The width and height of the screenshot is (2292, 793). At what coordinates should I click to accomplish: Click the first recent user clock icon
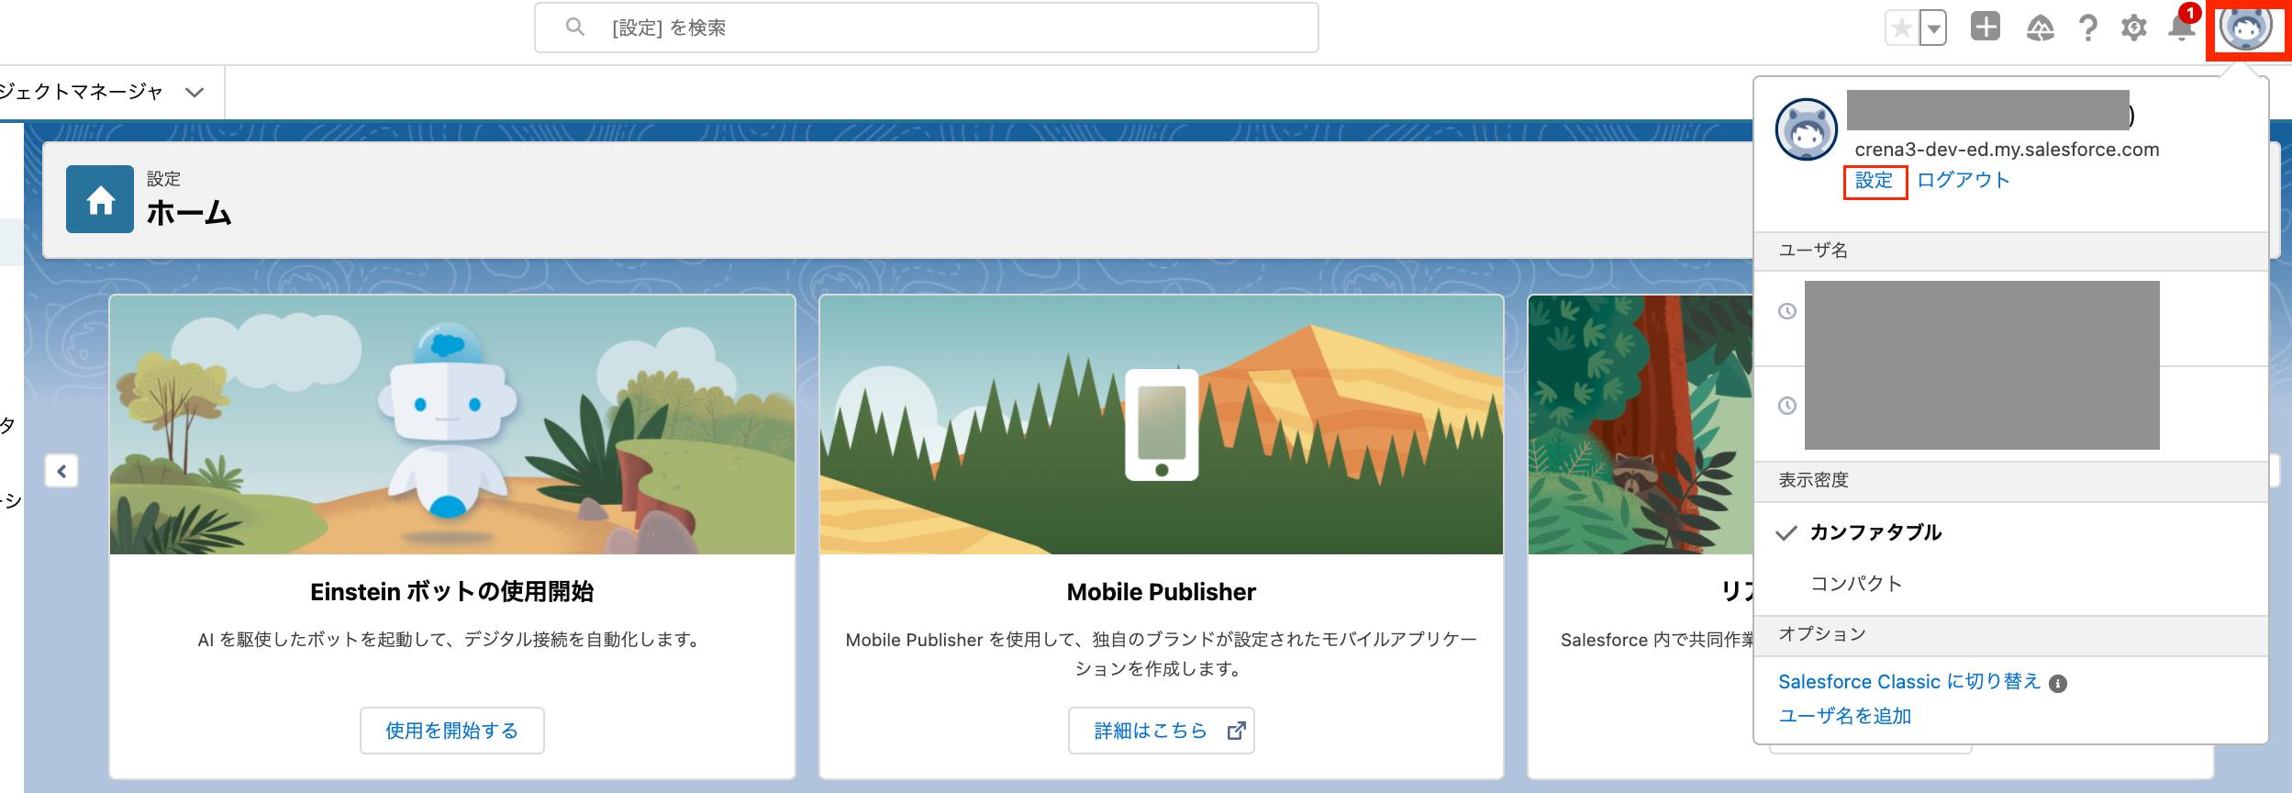1787,311
